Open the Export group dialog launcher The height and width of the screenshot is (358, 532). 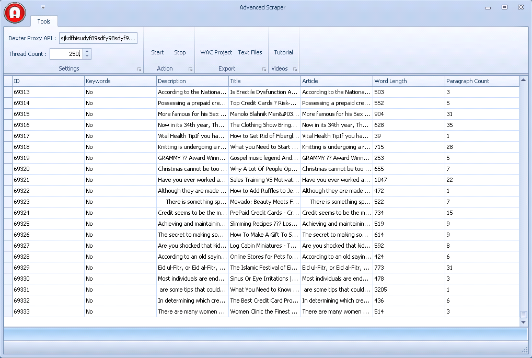264,69
